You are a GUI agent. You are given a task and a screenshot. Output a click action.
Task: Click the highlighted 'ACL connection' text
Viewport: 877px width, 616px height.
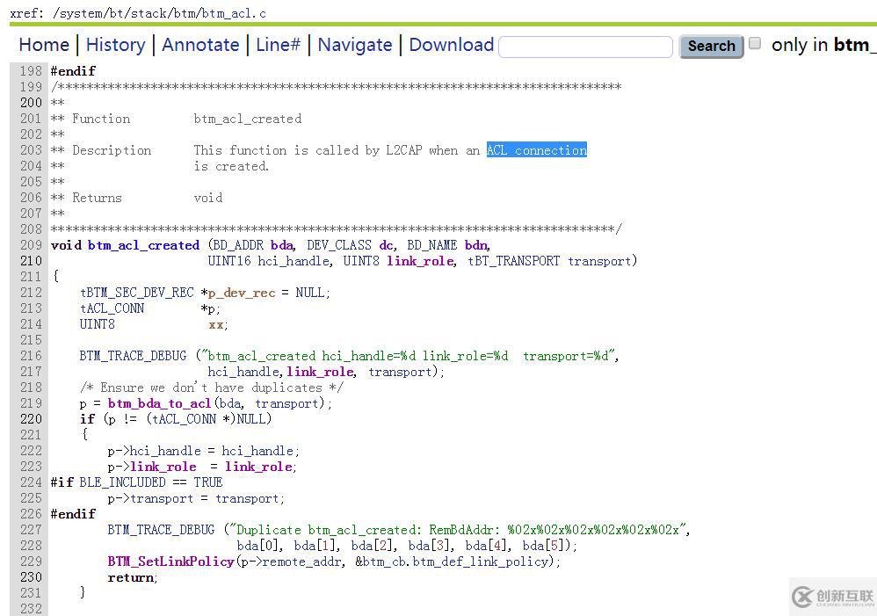pos(536,150)
